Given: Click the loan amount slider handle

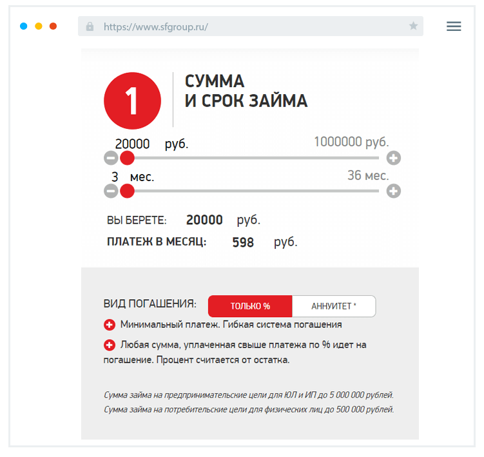Looking at the screenshot, I should tap(127, 158).
